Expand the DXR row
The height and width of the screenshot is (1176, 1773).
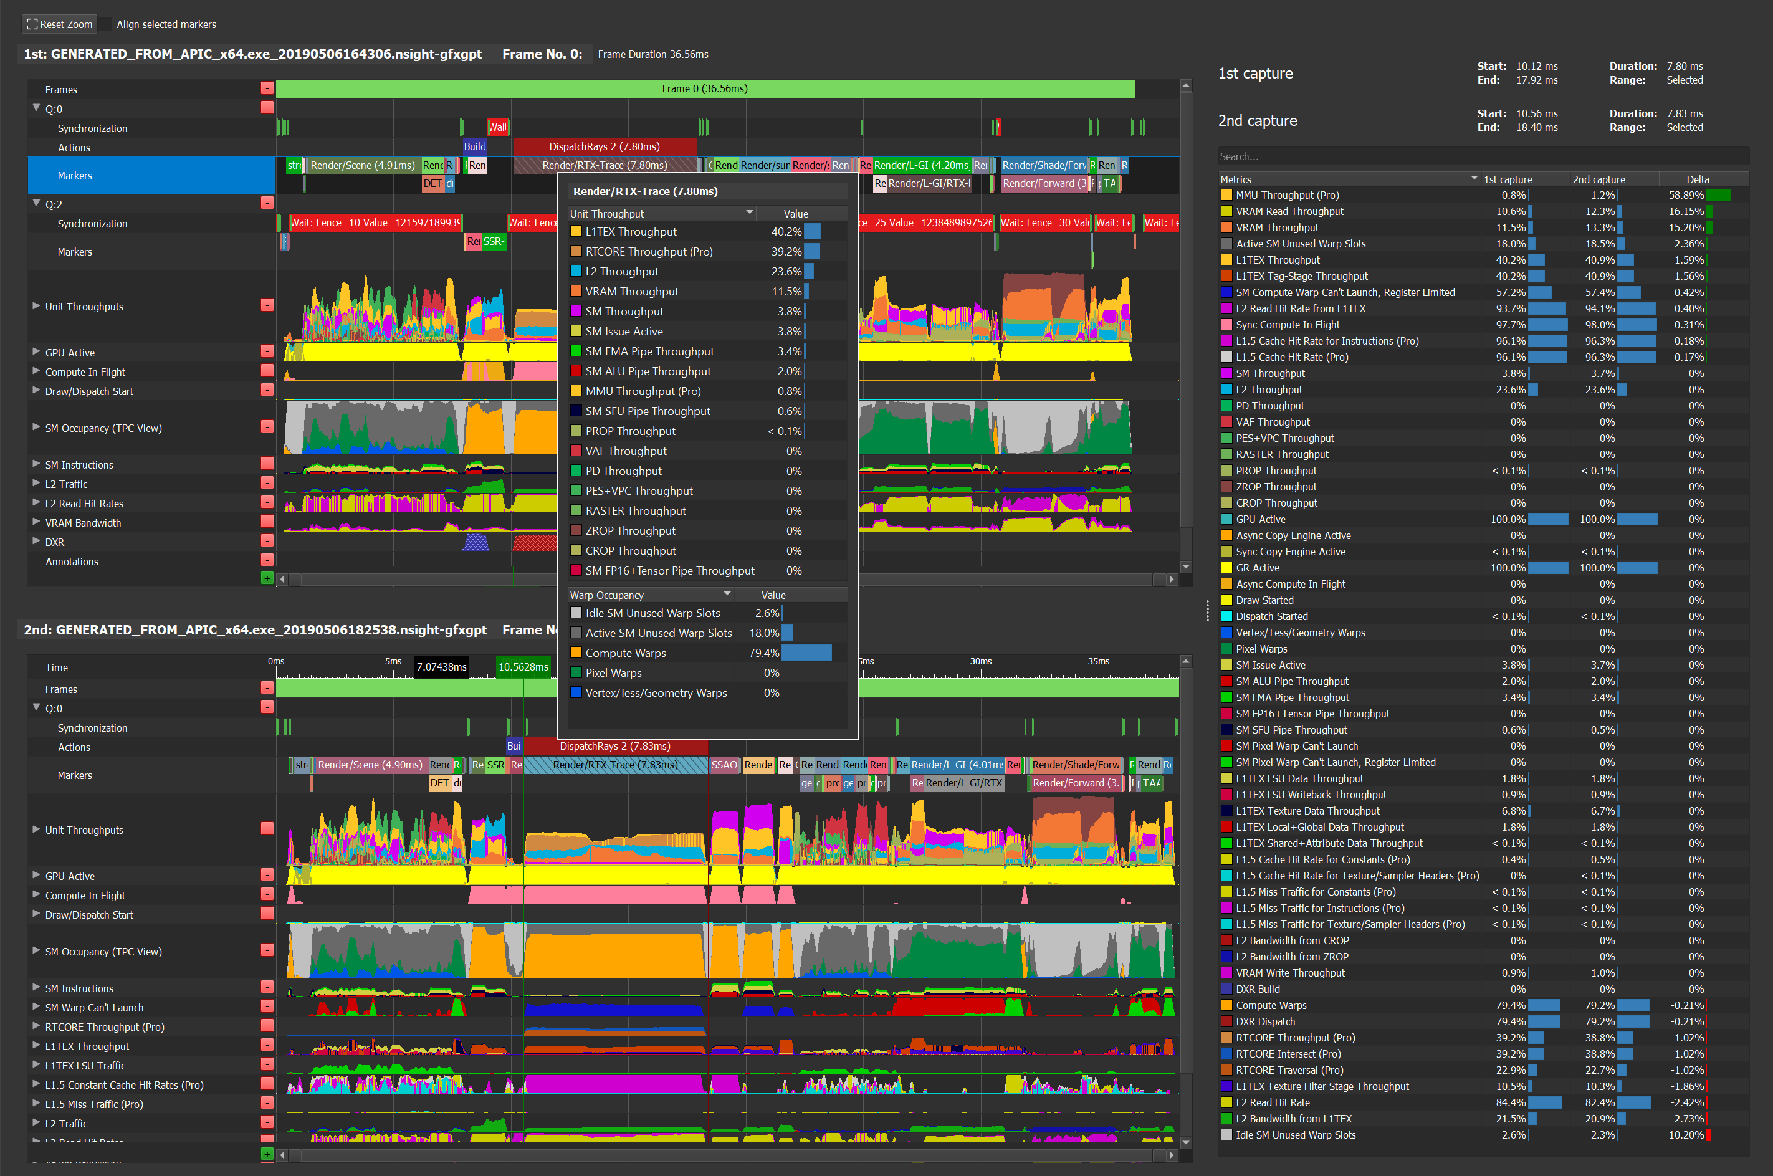coord(36,541)
